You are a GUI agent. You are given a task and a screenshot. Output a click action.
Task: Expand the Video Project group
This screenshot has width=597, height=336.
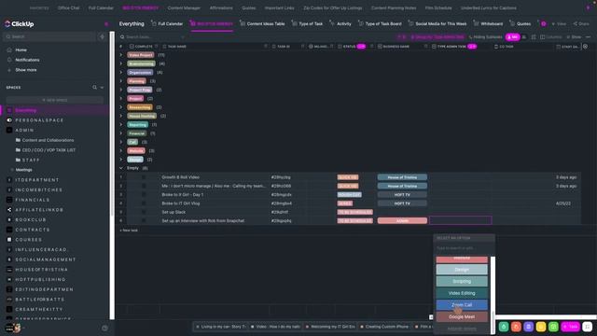(x=121, y=55)
